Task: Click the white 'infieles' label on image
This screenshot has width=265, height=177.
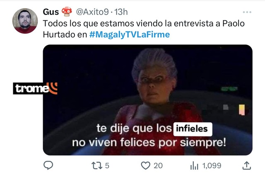Action: [x=193, y=129]
